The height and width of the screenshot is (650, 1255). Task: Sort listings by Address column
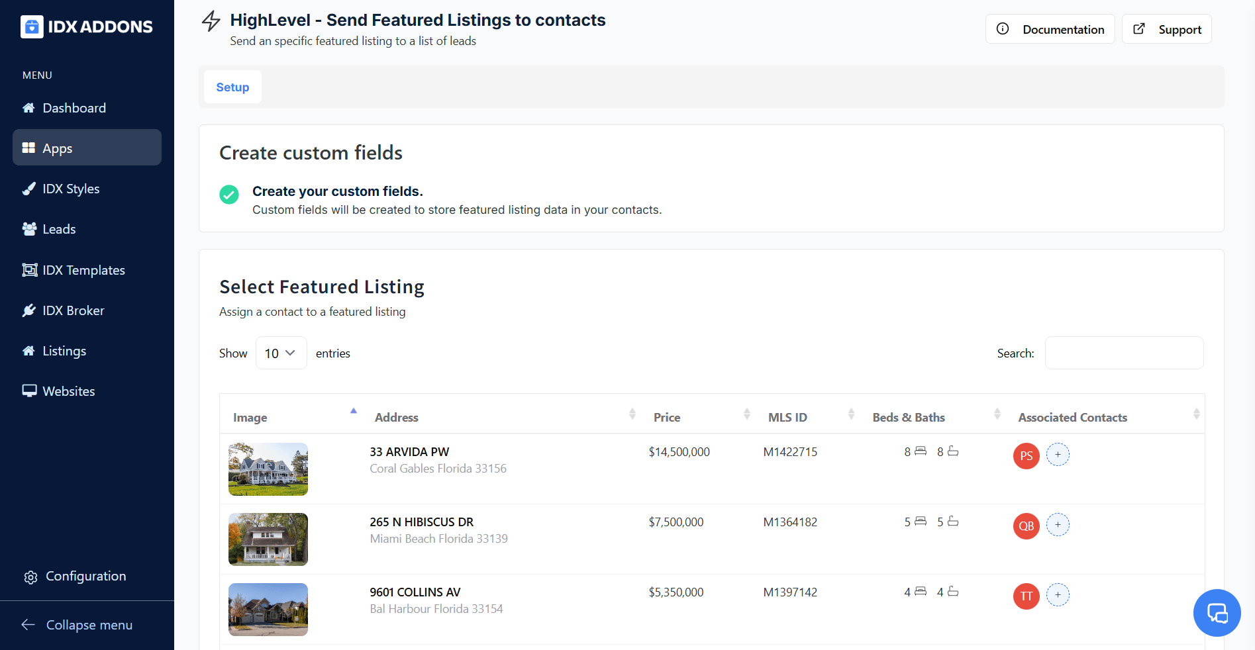(x=397, y=418)
